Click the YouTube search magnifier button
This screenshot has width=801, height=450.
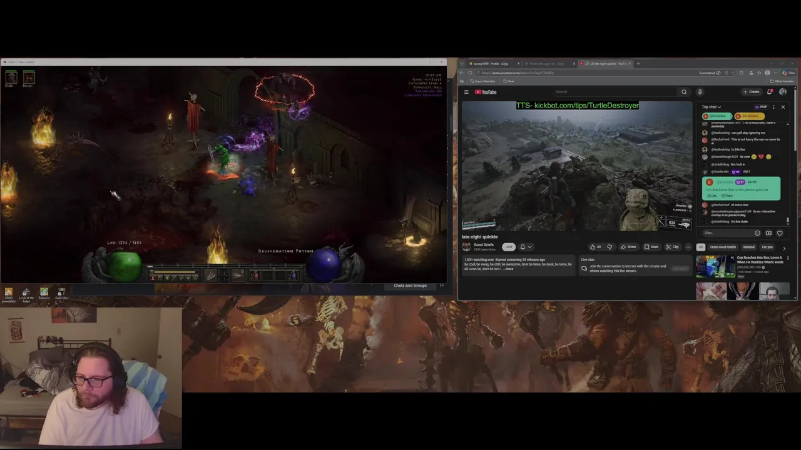tap(684, 92)
